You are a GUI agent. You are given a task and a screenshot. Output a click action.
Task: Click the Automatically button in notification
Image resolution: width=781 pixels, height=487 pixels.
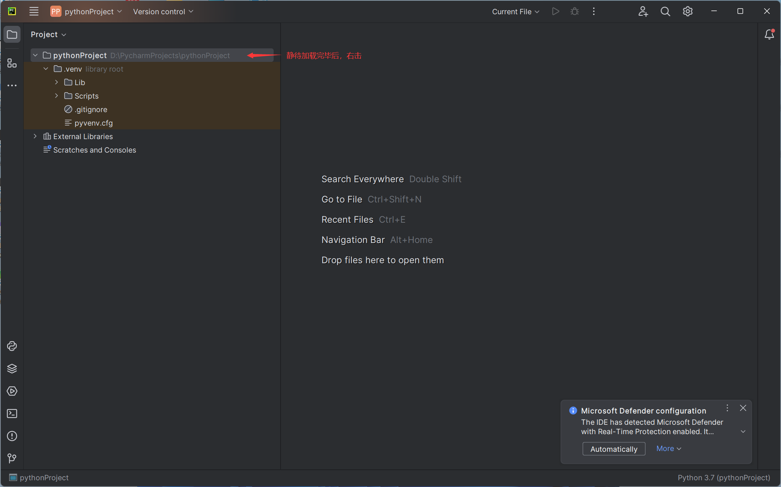point(613,449)
